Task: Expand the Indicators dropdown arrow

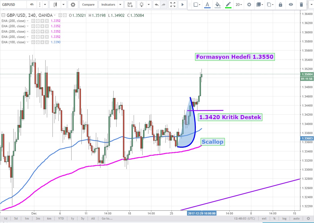Action: (x=120, y=5)
